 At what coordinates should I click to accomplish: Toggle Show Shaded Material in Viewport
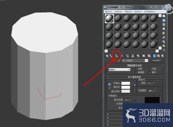pos(149,56)
